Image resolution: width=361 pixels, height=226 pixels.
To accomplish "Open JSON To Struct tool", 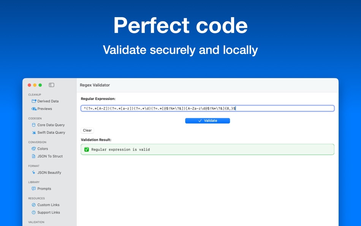I will click(x=49, y=156).
